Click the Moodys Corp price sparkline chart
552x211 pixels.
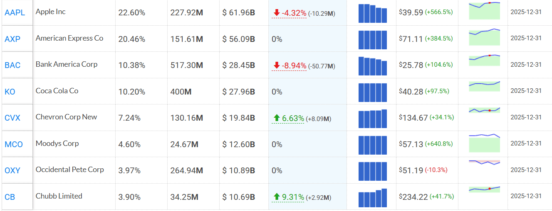[x=484, y=143]
